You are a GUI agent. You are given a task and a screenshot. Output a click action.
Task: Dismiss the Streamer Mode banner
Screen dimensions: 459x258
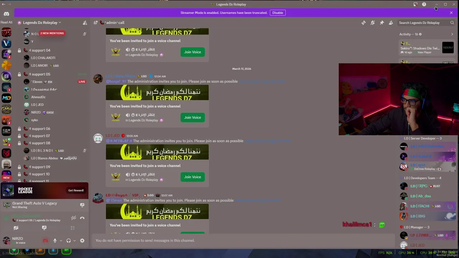451,13
